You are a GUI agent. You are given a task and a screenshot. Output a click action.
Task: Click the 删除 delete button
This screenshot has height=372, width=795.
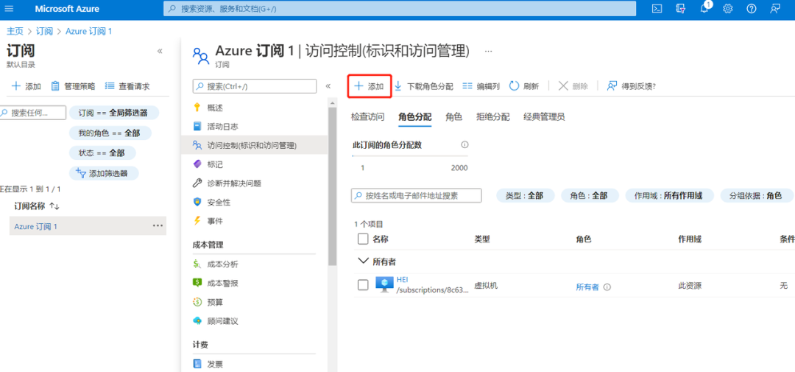point(573,86)
